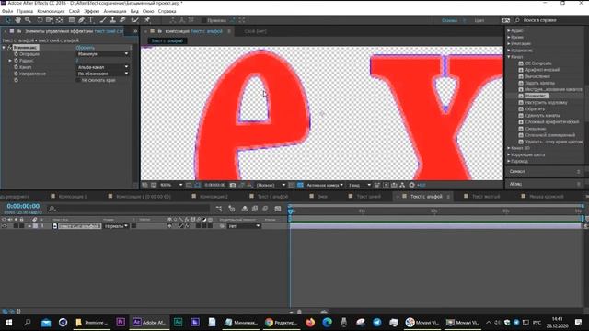Open the parent dropdown showing 'Нет'
The width and height of the screenshot is (589, 331).
[x=244, y=226]
